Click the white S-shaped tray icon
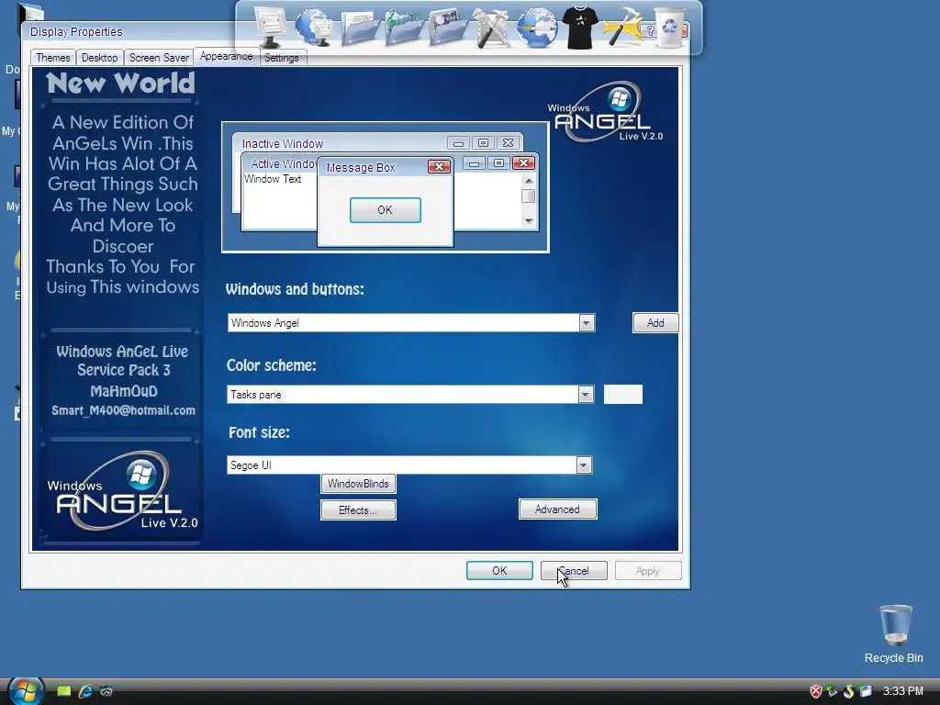 pos(848,691)
